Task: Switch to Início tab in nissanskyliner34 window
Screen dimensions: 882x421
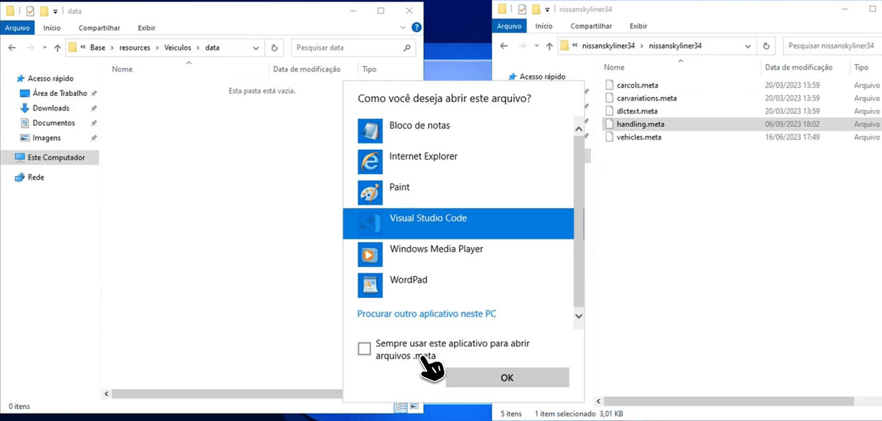Action: [x=544, y=26]
